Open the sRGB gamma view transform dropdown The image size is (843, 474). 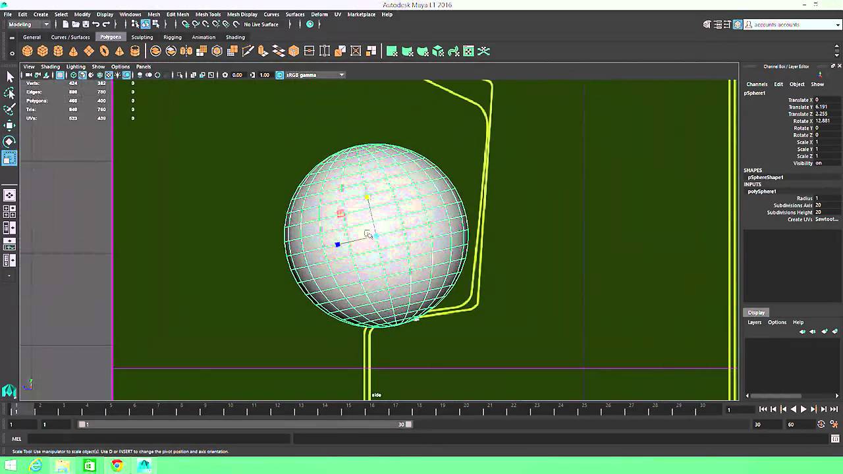pyautogui.click(x=314, y=75)
